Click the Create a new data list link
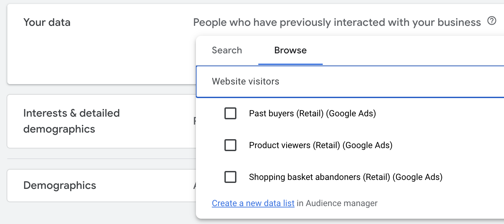The height and width of the screenshot is (224, 504). 253,203
